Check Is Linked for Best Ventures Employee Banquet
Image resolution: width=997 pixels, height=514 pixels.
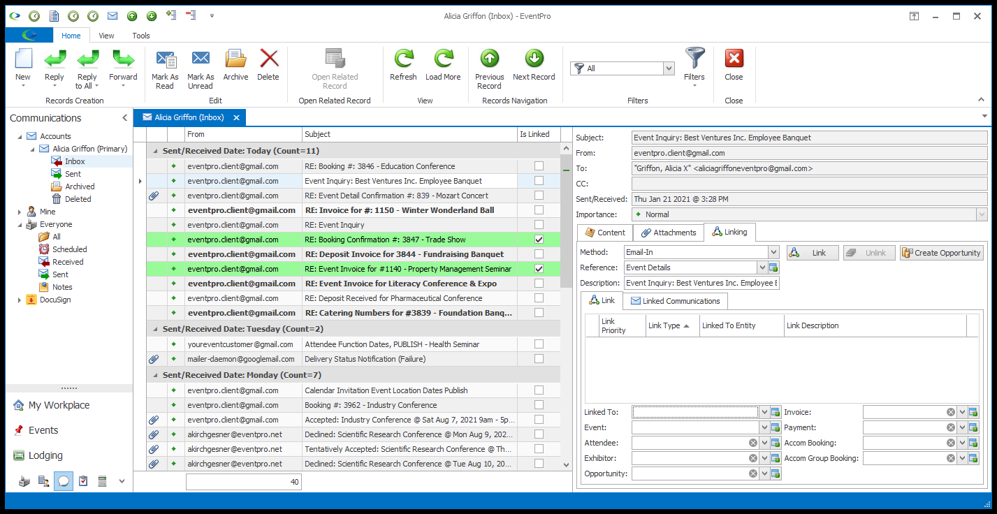pyautogui.click(x=539, y=181)
